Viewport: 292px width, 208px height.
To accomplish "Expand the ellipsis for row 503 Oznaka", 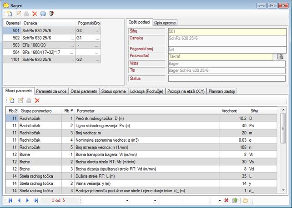I will point(72,45).
